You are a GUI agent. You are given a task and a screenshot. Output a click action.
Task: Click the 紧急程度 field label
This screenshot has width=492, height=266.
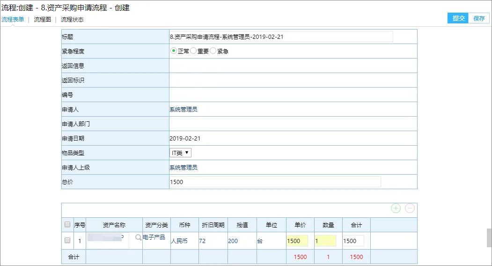(x=73, y=51)
